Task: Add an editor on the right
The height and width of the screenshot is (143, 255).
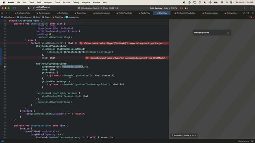Action: pos(253,13)
